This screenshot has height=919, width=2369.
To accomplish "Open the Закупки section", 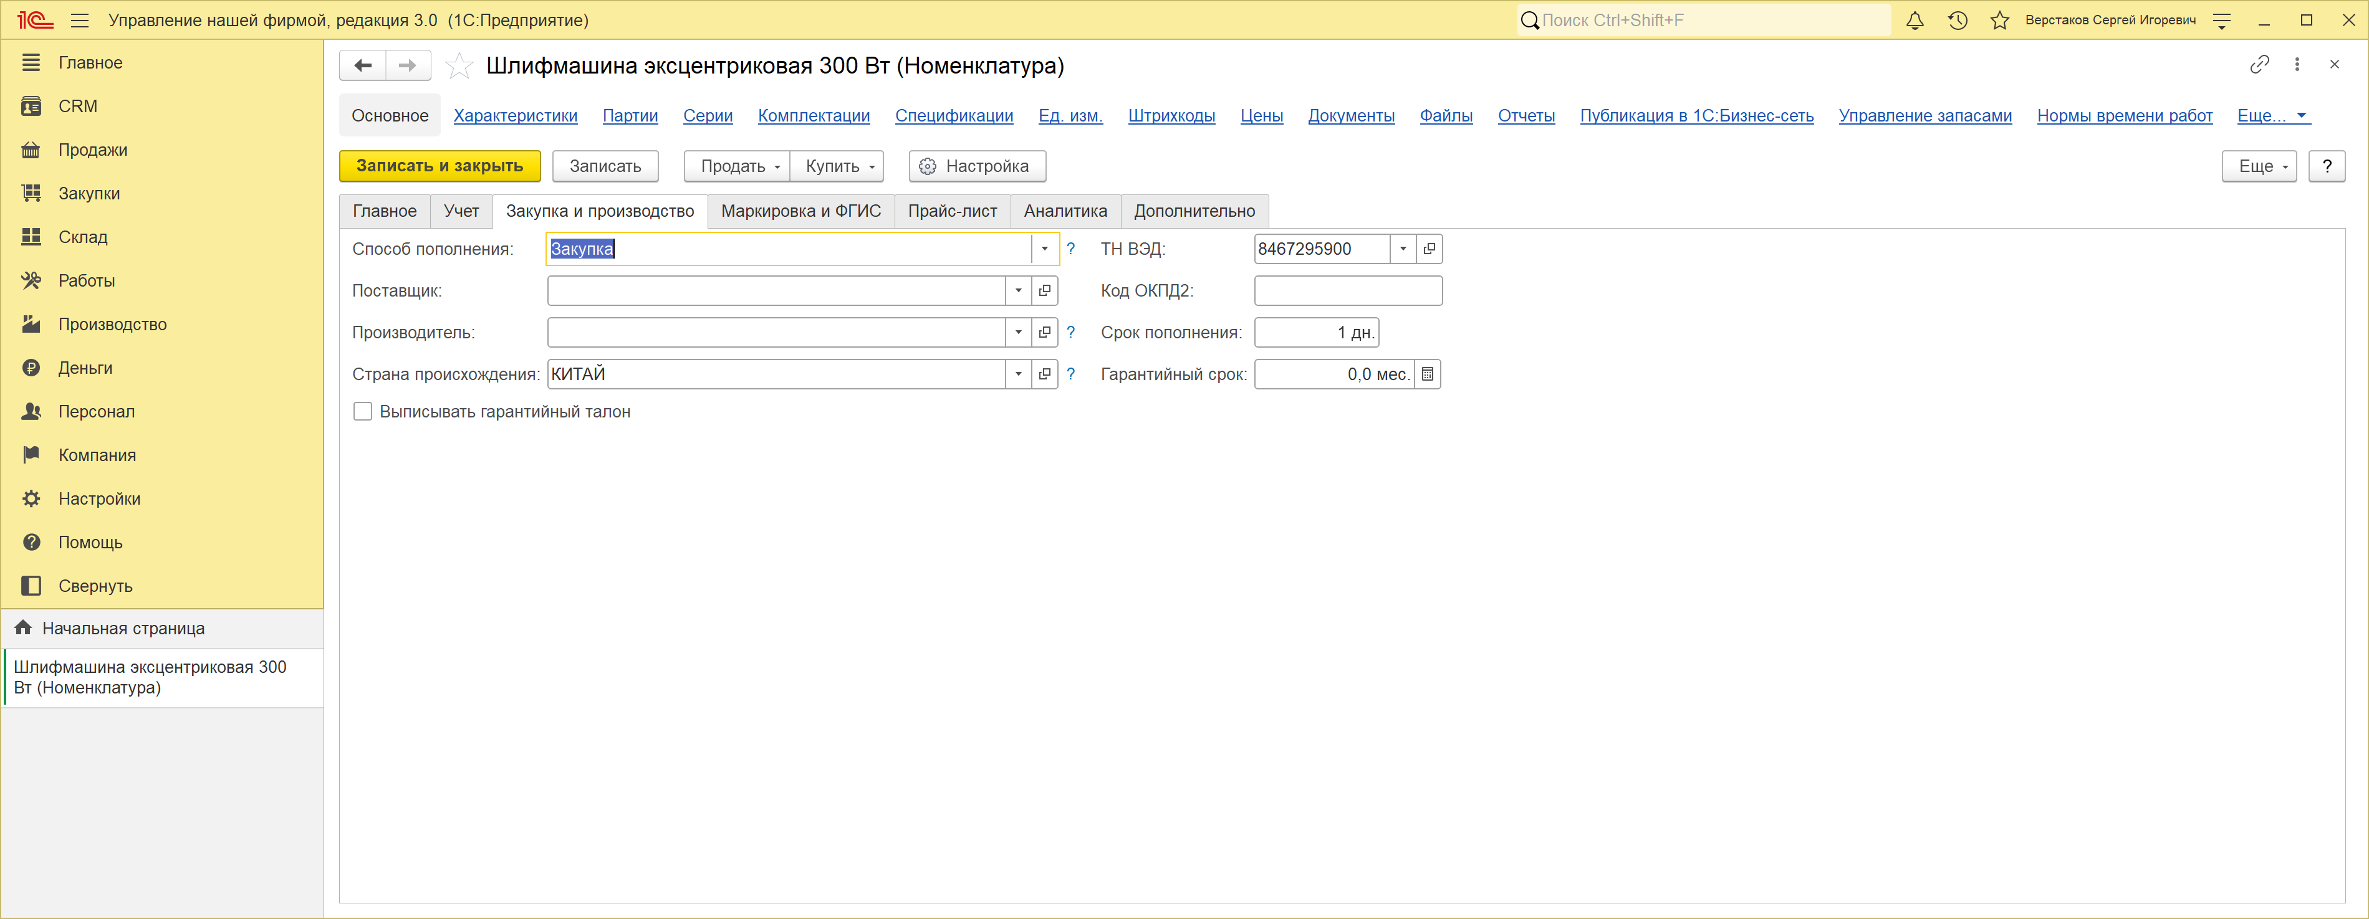I will coord(162,193).
